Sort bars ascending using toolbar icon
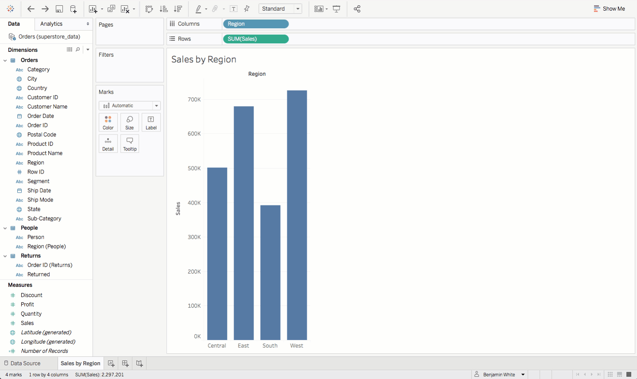 click(x=163, y=9)
